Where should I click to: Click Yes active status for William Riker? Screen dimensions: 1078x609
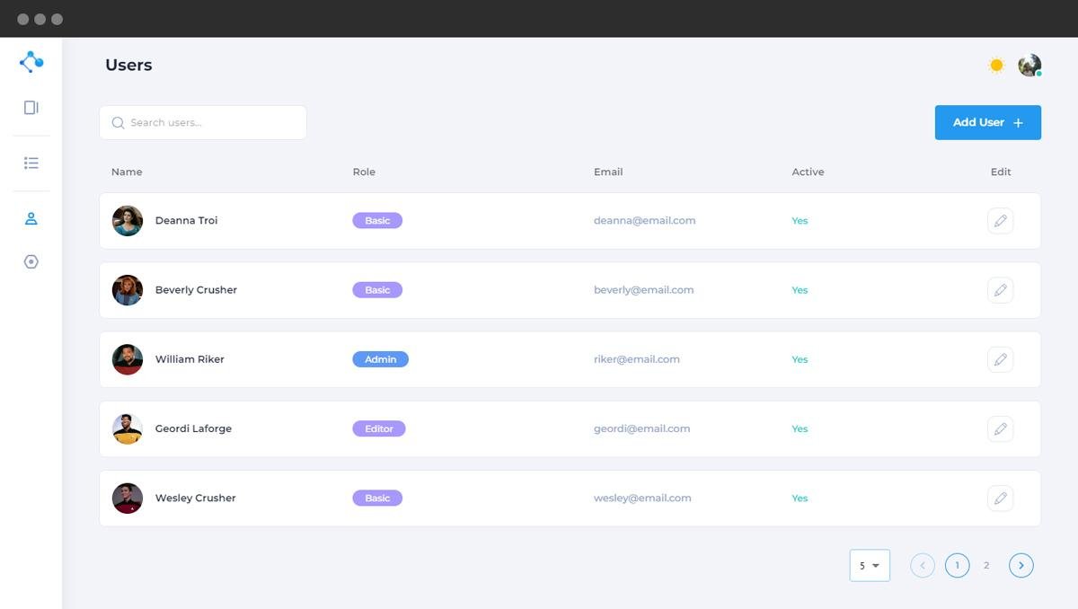800,359
